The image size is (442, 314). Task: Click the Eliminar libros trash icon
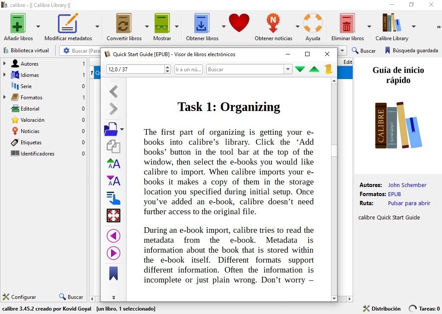[x=347, y=23]
